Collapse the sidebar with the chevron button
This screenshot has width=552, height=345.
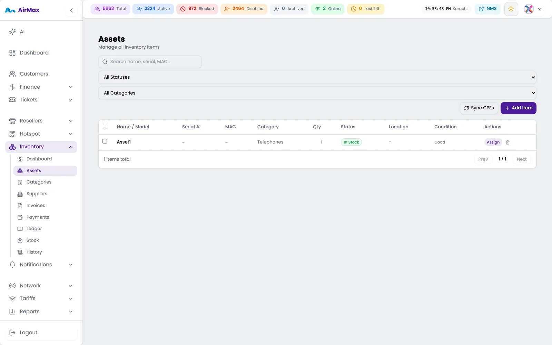[71, 10]
